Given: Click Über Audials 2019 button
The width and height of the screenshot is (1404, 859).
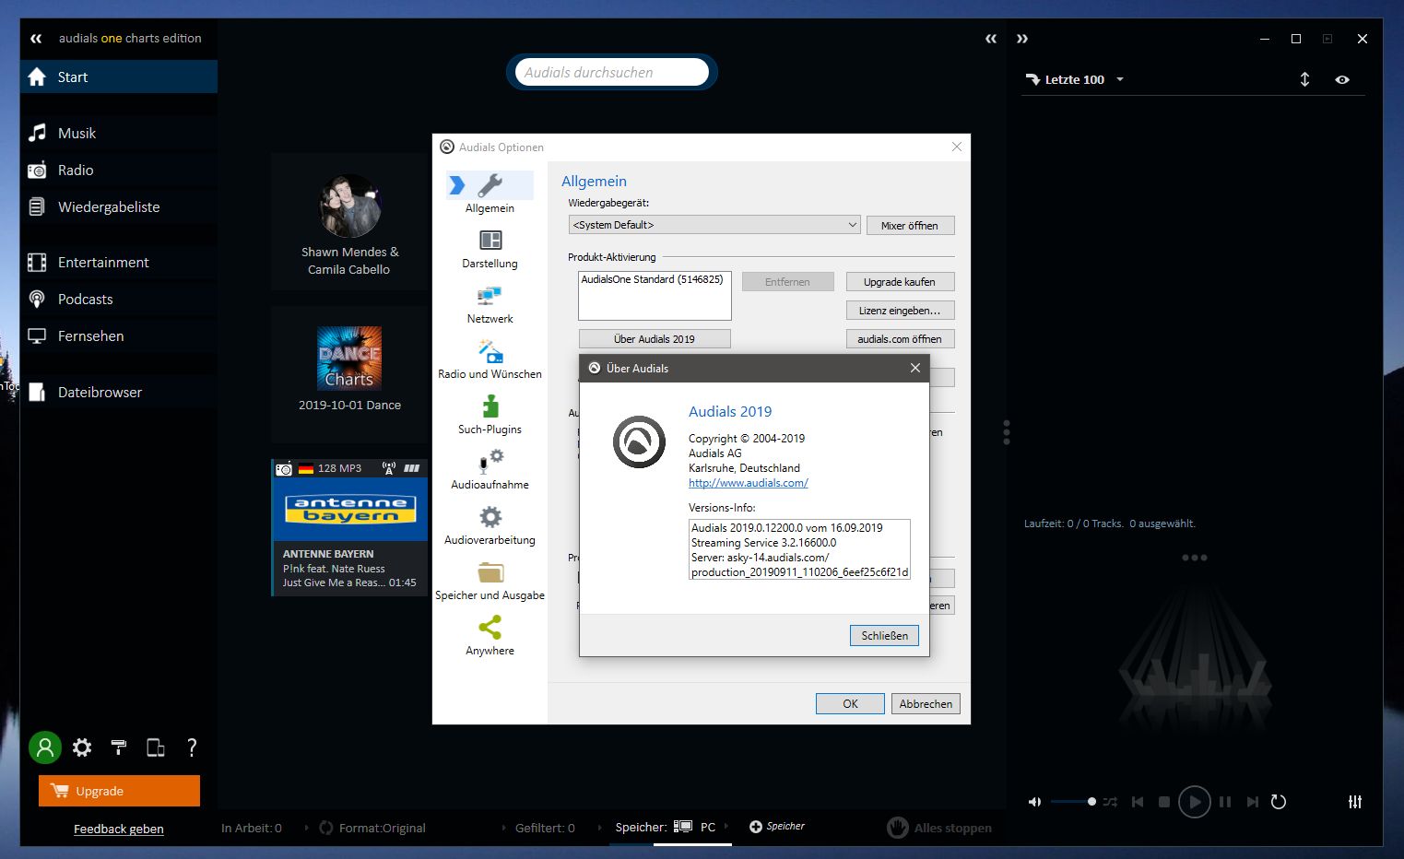Looking at the screenshot, I should tap(655, 339).
